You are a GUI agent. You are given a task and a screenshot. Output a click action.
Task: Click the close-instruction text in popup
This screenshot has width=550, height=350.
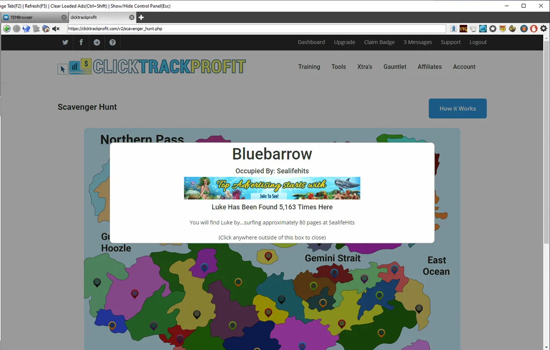(x=272, y=237)
